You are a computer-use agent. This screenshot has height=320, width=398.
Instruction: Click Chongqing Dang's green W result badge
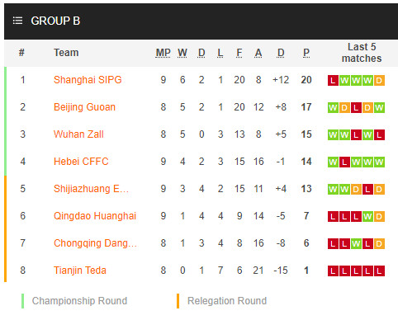[x=356, y=244]
